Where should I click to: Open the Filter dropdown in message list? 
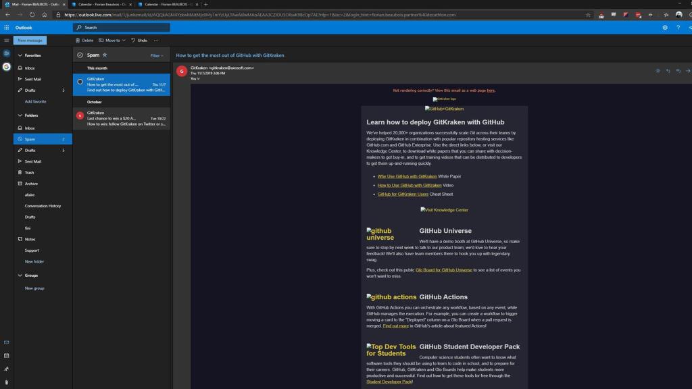point(156,55)
